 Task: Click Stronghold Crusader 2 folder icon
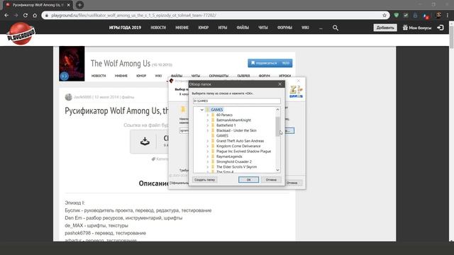coord(213,162)
